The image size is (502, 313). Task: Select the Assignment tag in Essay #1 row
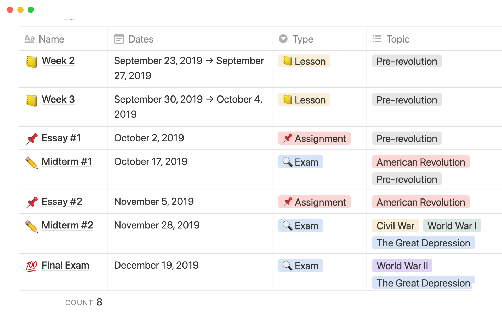[314, 138]
